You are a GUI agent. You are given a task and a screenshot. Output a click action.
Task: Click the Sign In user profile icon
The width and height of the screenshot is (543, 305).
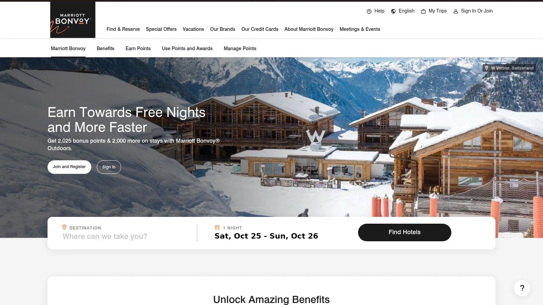pyautogui.click(x=456, y=11)
